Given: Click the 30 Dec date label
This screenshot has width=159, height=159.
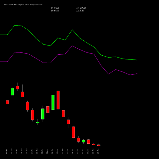Looking at the screenshot, I should [x=37, y=151].
